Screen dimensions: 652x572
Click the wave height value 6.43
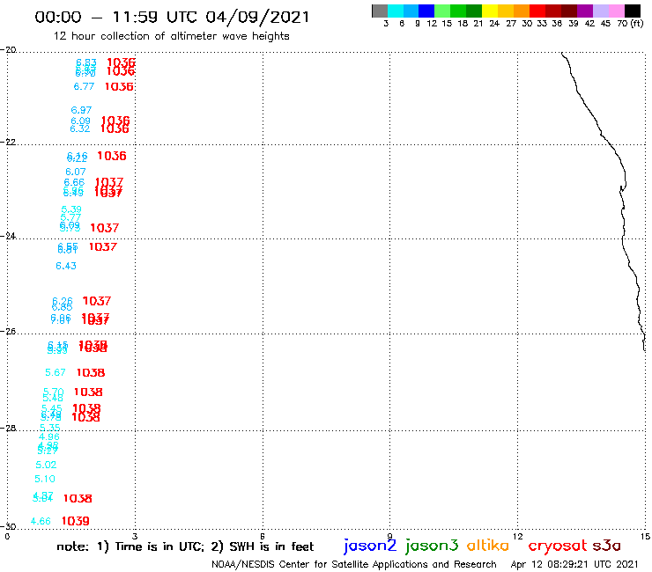coord(66,266)
